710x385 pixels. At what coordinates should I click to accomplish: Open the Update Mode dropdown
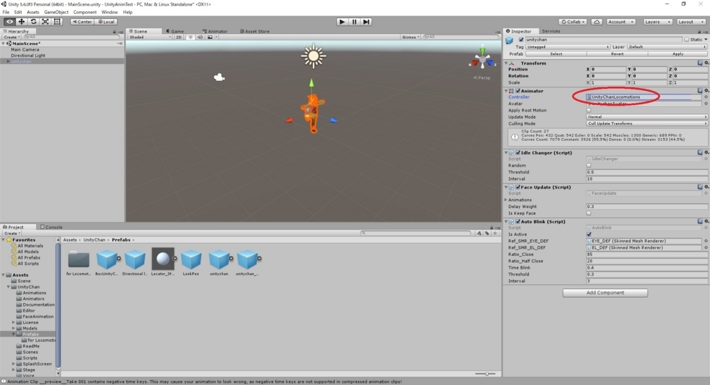(x=647, y=117)
